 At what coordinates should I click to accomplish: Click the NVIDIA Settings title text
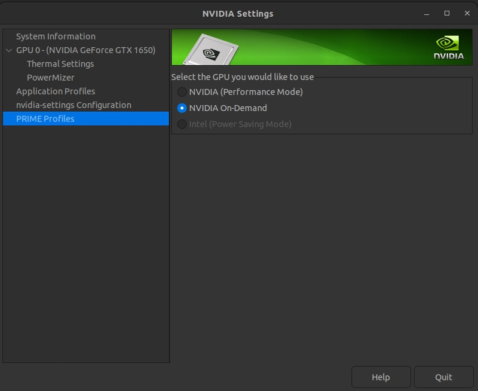coord(238,14)
